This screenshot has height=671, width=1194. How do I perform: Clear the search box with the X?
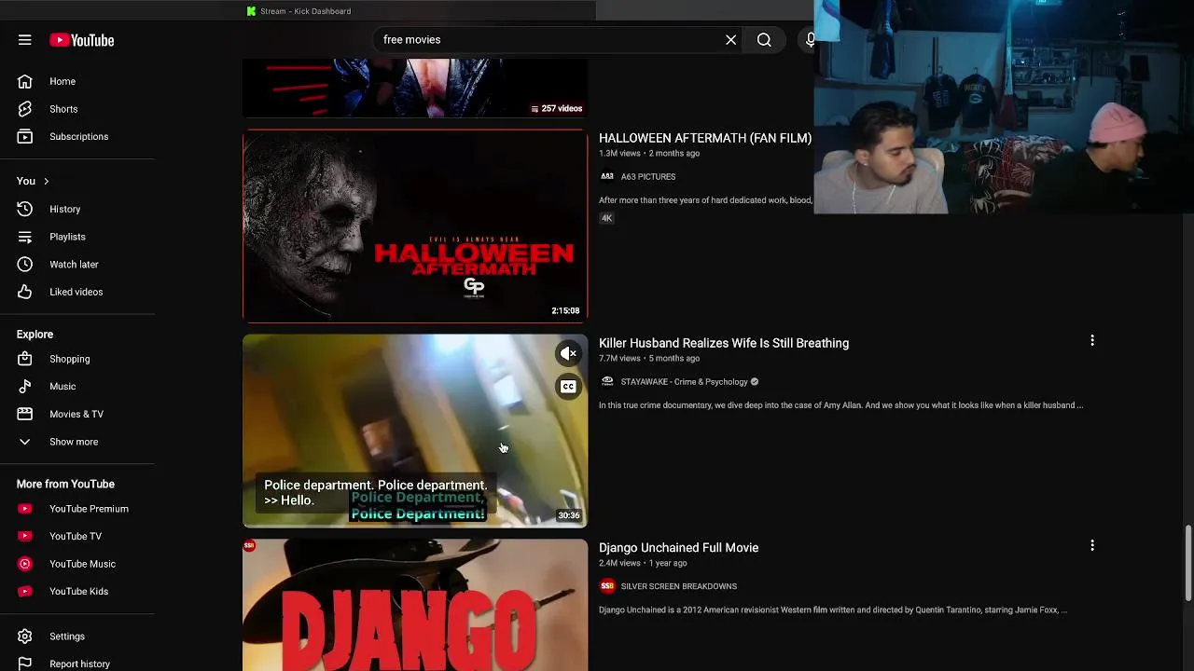click(731, 40)
